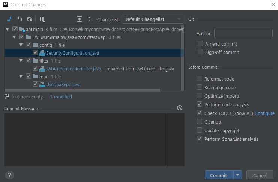Image resolution: width=278 pixels, height=182 pixels.
Task: Toggle the Amend commit checkbox
Action: (x=200, y=43)
